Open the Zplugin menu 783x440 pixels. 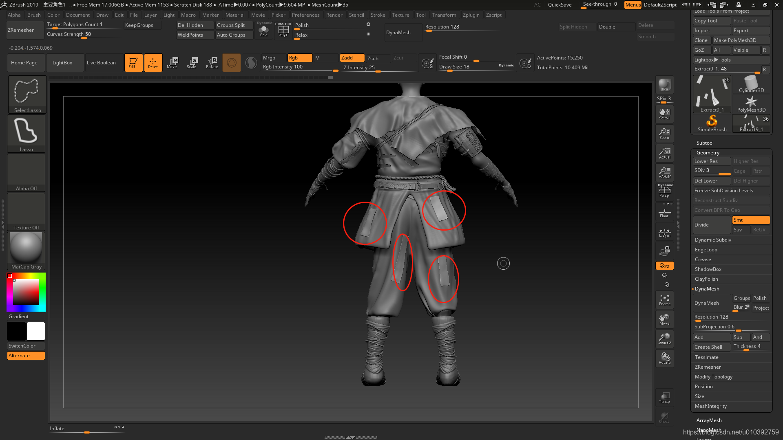(471, 15)
